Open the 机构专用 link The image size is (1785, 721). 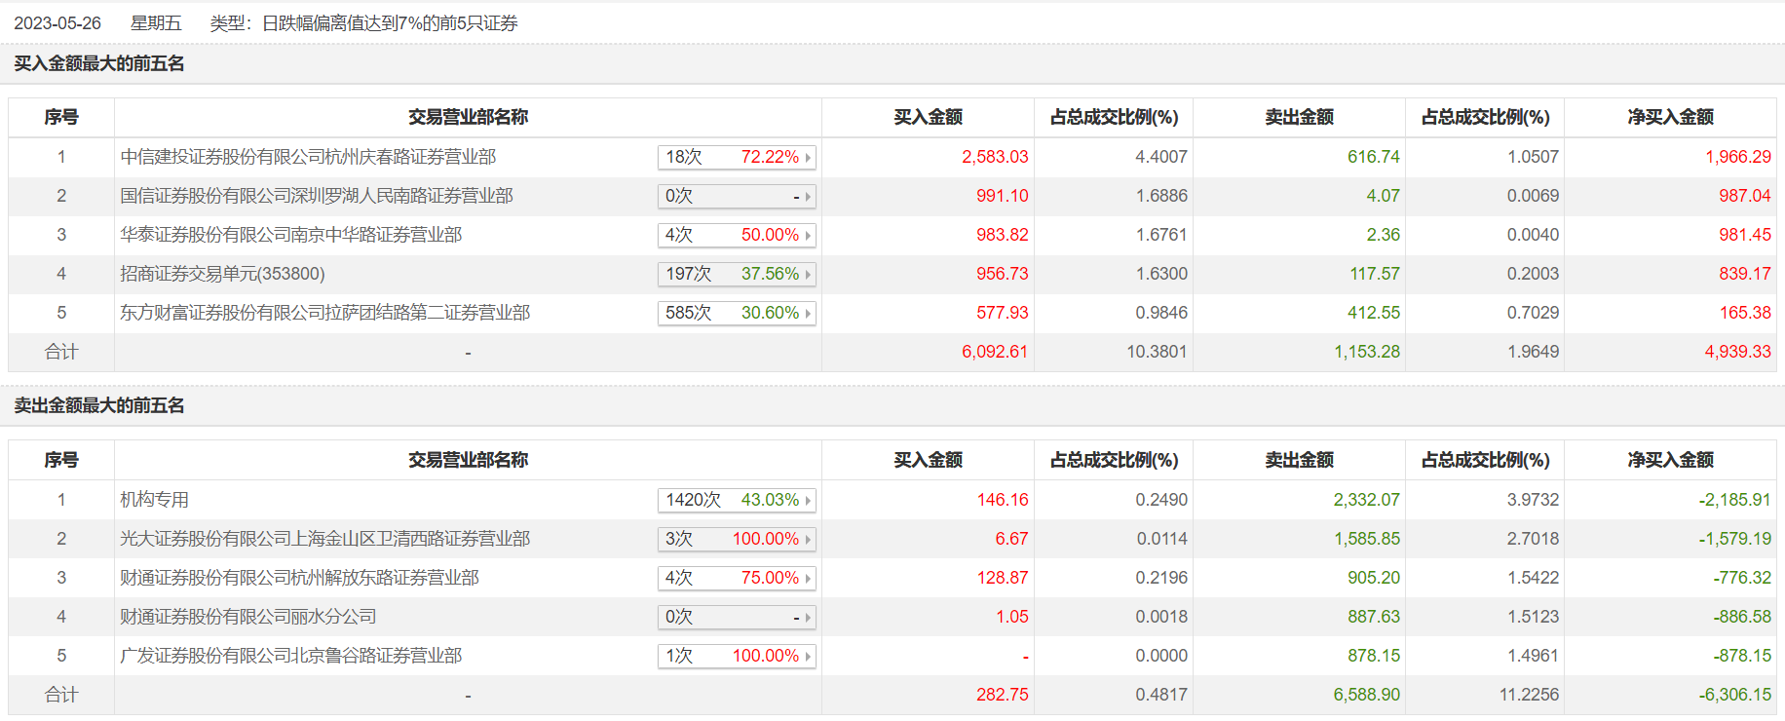[x=154, y=500]
